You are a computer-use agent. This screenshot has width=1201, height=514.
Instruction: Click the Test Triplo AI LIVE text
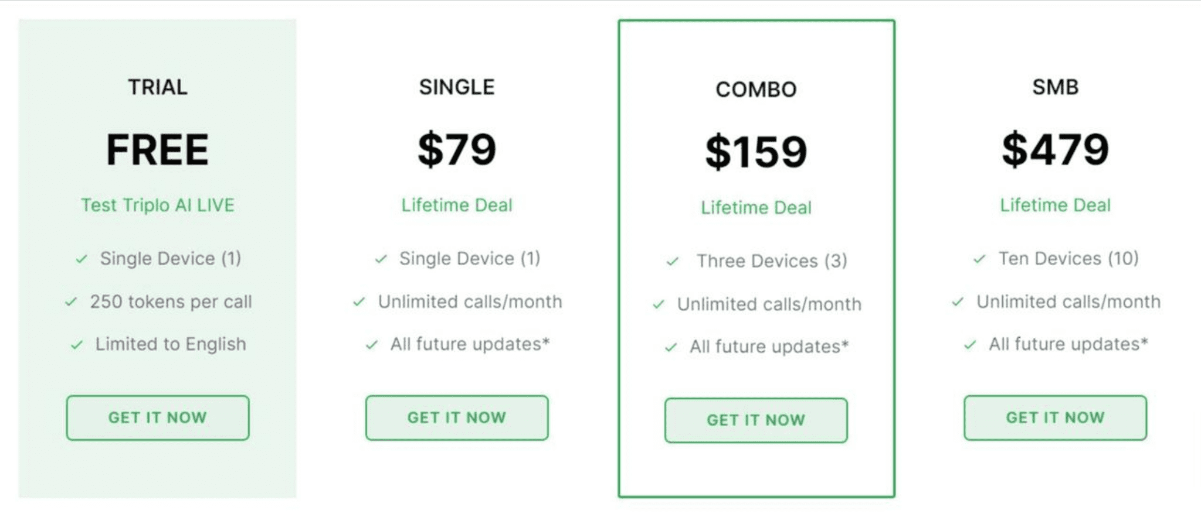158,205
